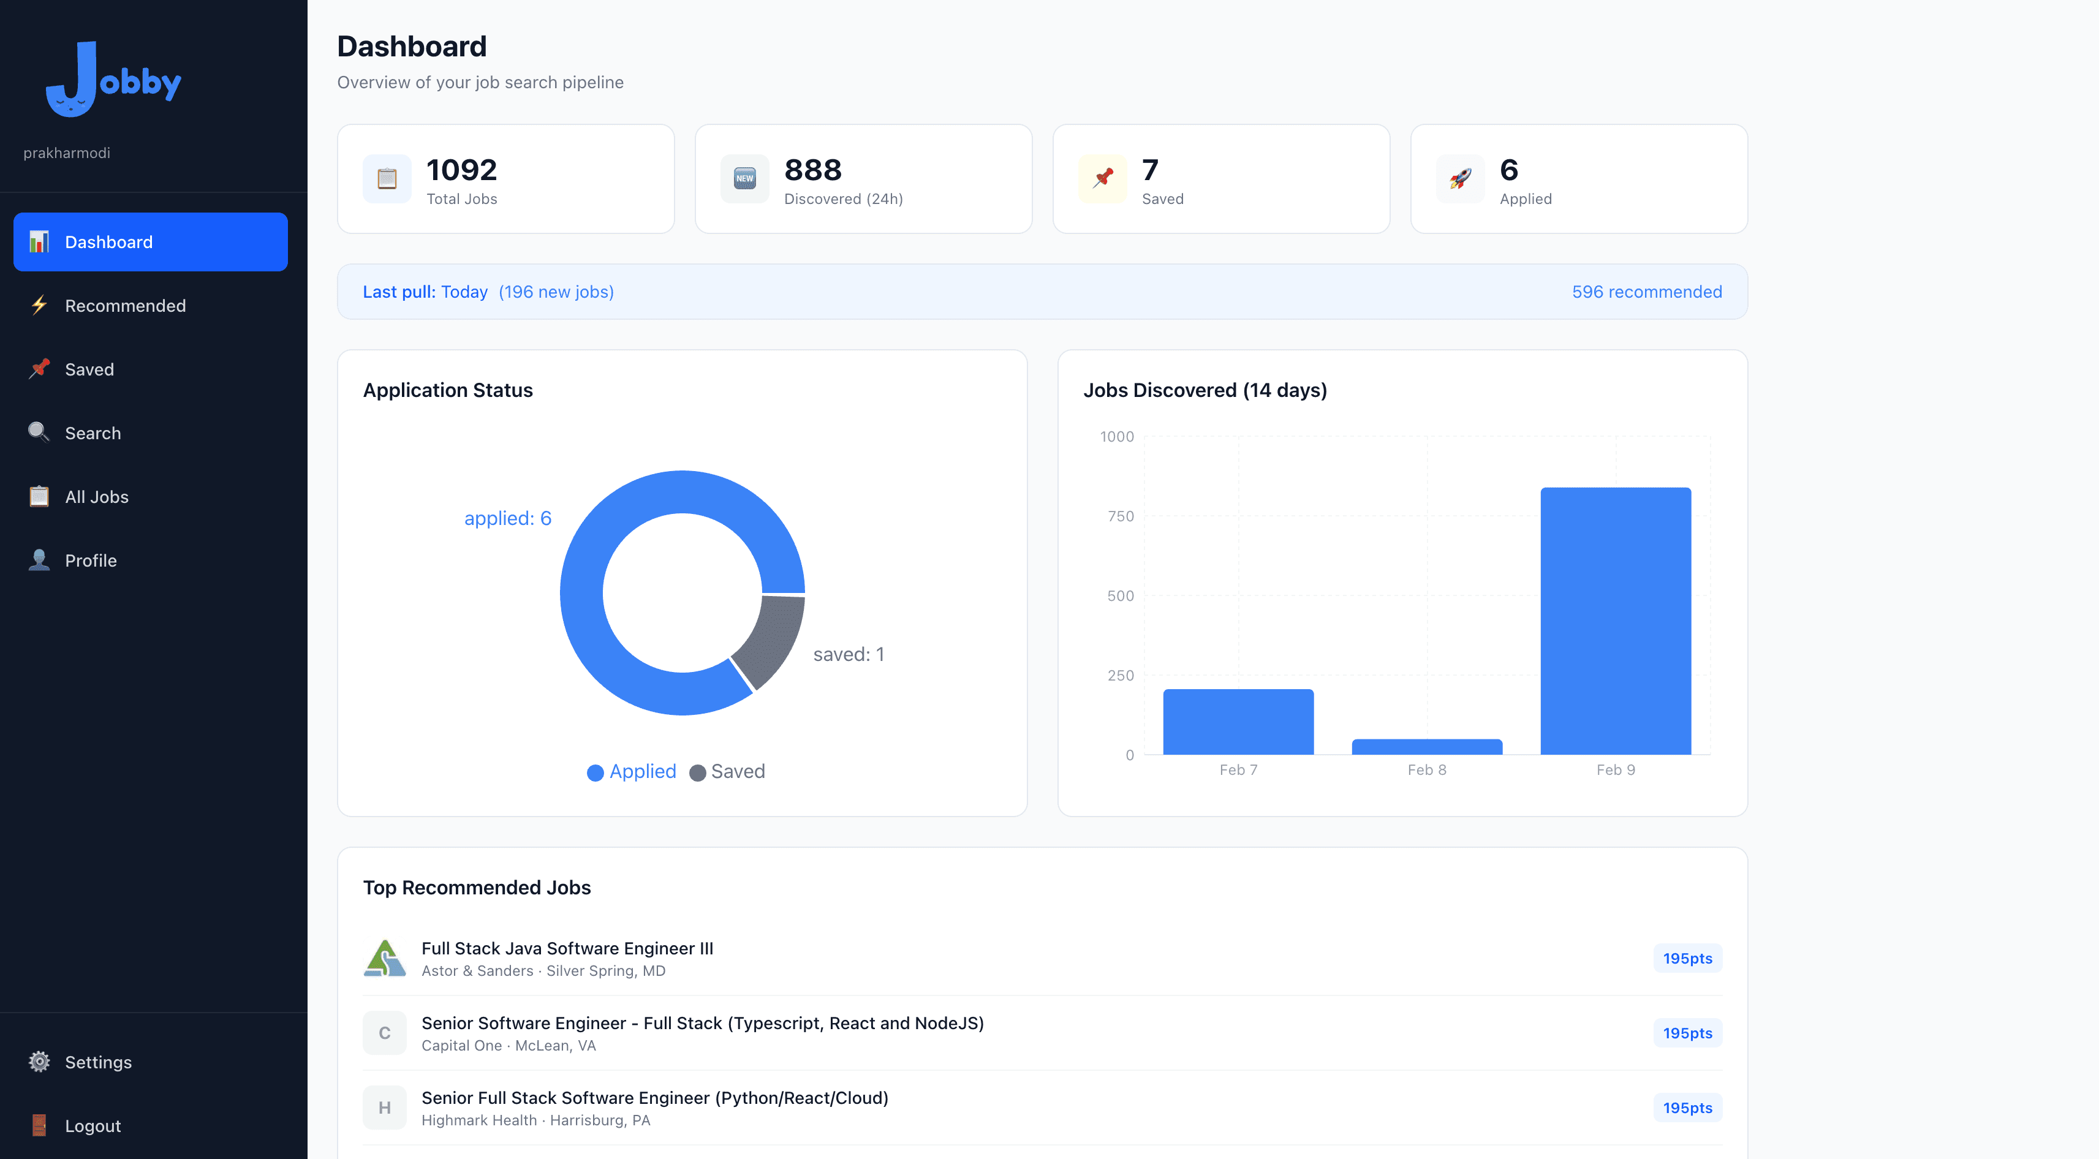
Task: Click the 195pts badge for Capital One job
Action: point(1687,1032)
